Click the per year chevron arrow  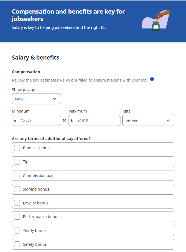[x=168, y=120]
